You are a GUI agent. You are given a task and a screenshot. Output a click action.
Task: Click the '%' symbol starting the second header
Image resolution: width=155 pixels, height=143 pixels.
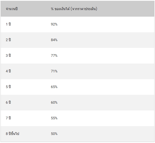52,9
